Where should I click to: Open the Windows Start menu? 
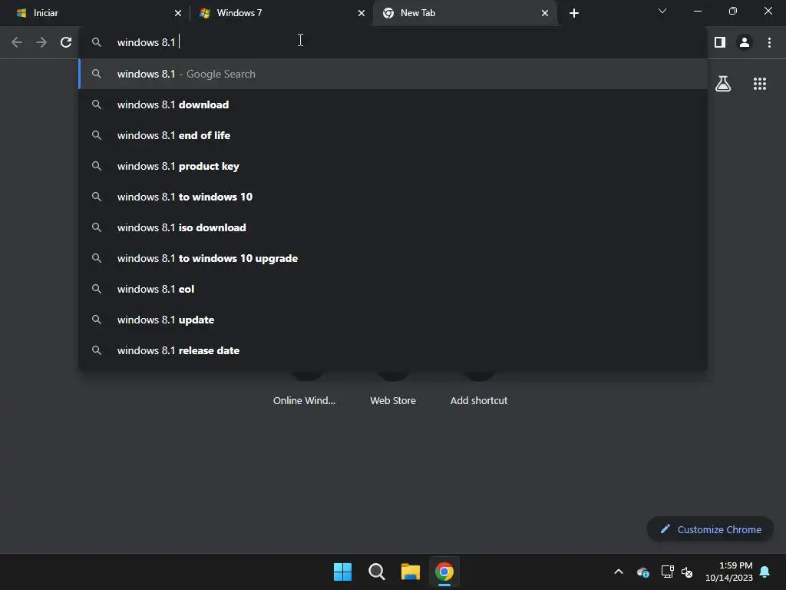click(x=343, y=572)
